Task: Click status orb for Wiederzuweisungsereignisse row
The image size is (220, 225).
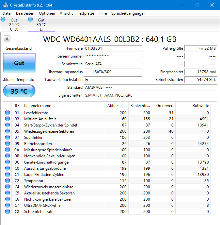Action: click(x=8, y=187)
